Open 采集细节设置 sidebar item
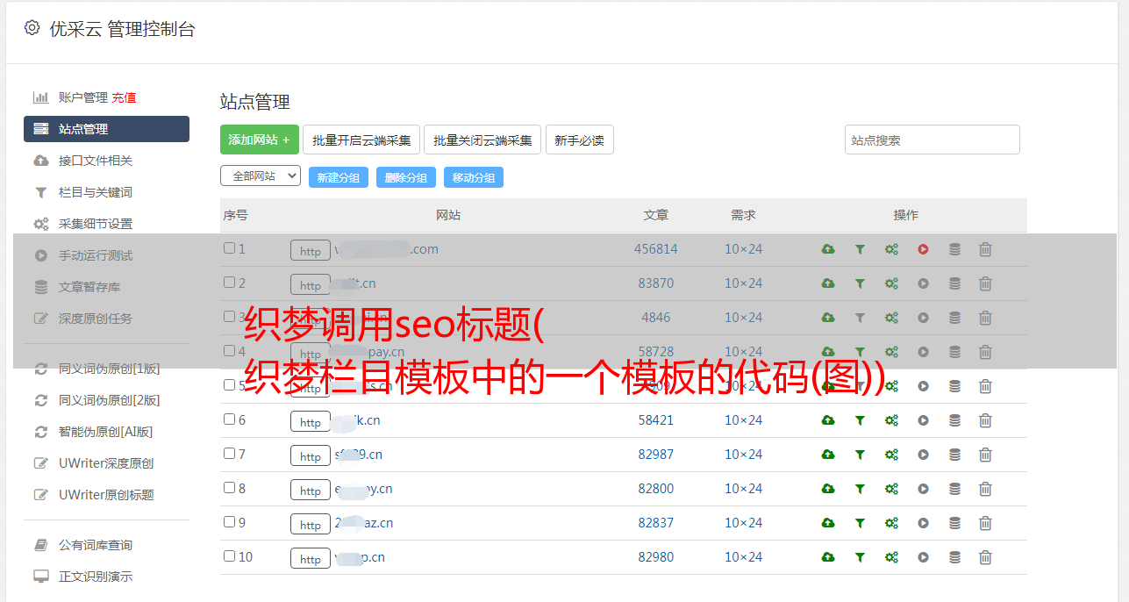Image resolution: width=1129 pixels, height=602 pixels. point(96,224)
